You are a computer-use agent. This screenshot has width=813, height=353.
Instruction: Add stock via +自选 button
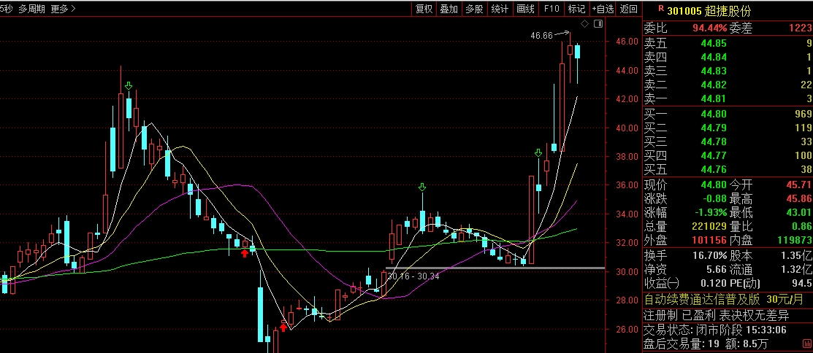point(603,9)
